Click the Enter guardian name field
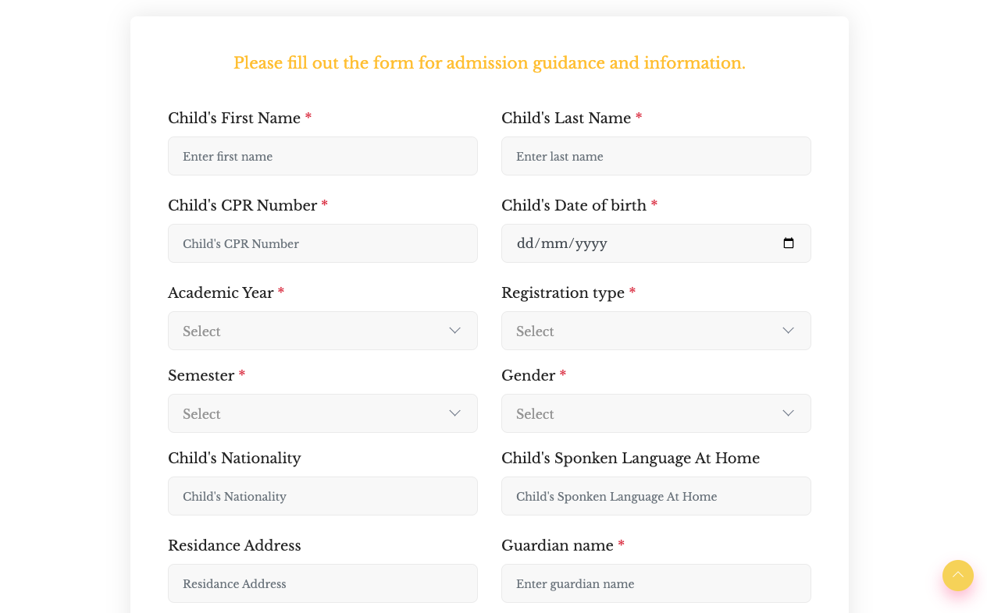Screen dimensions: 987x613 tap(656, 583)
